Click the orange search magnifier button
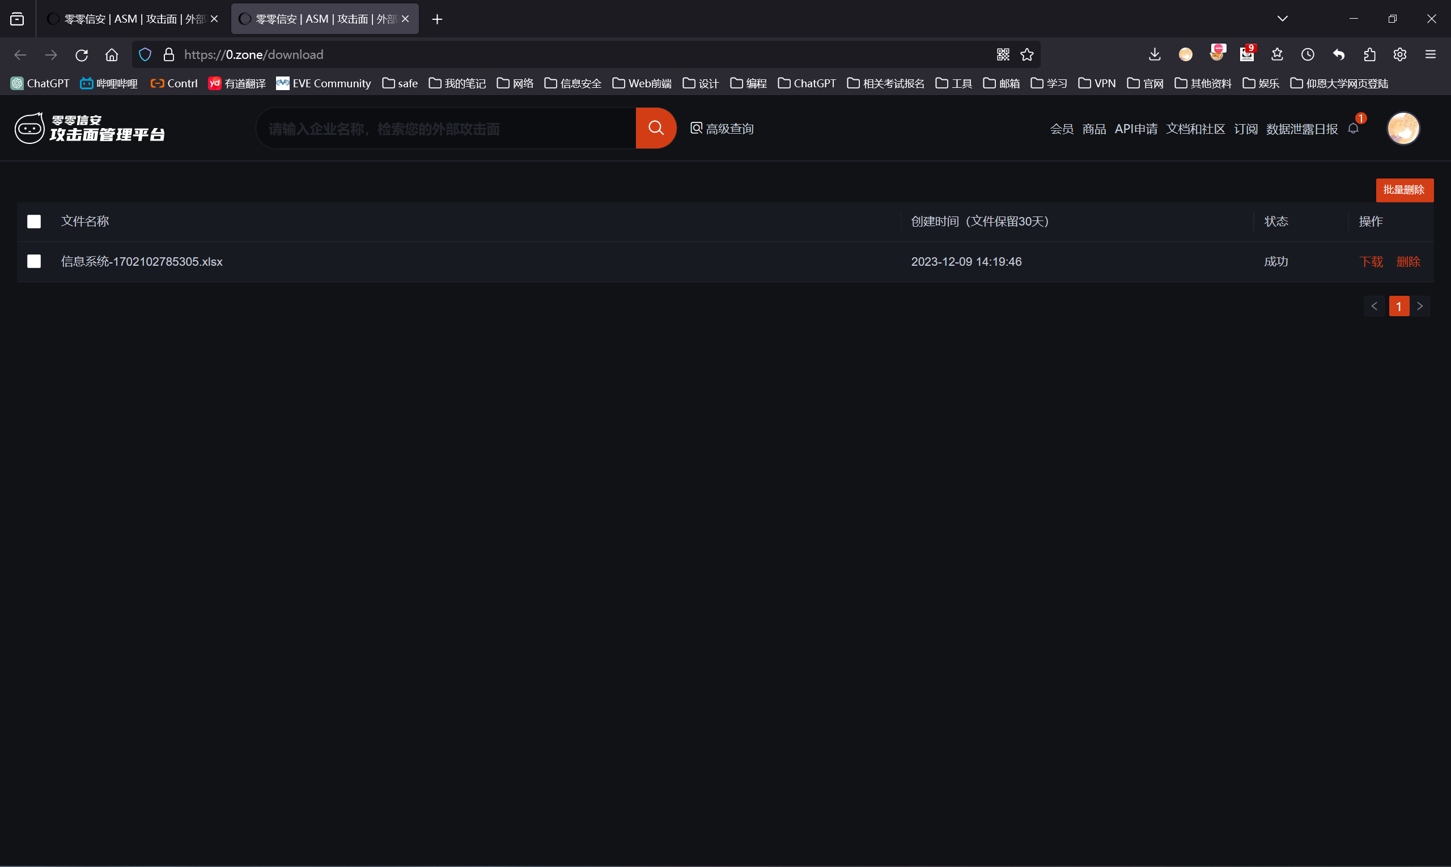Viewport: 1451px width, 867px height. (x=656, y=128)
